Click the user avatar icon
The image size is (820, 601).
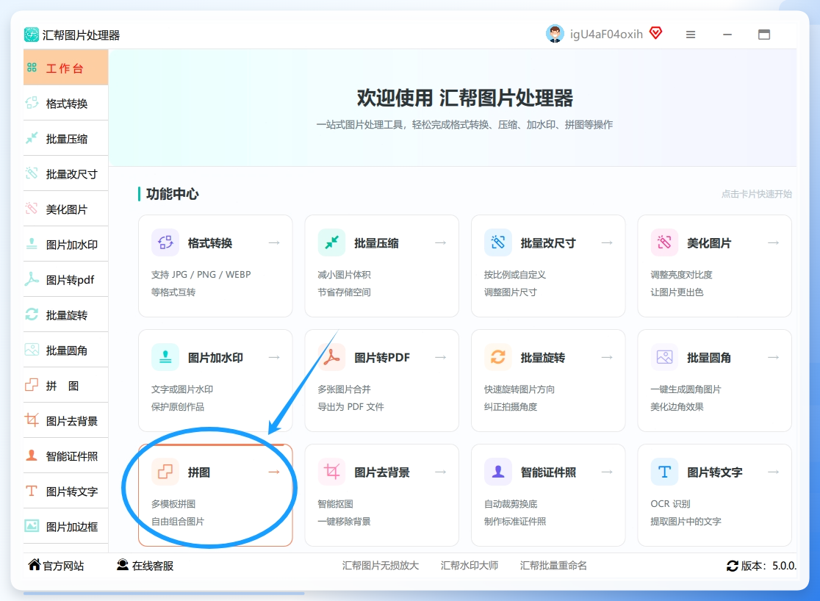pos(555,34)
